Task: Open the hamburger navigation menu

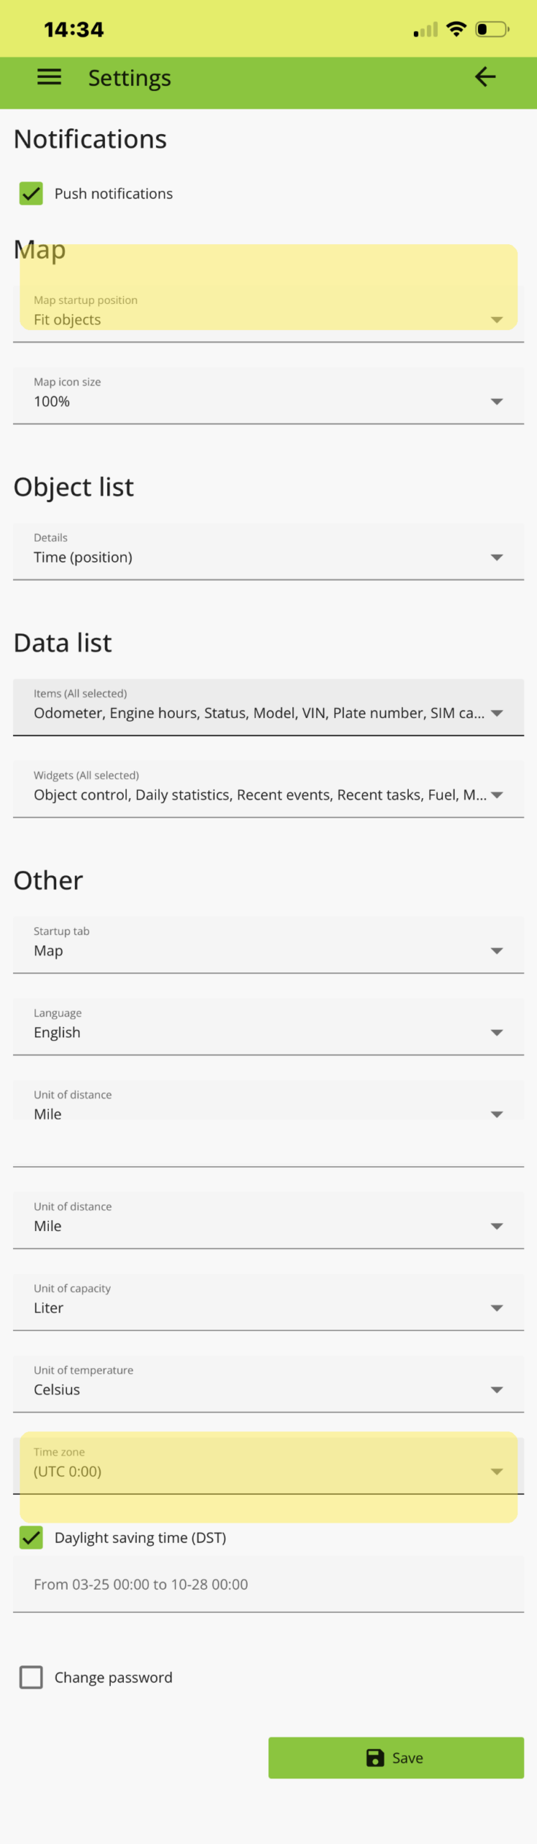Action: (48, 76)
